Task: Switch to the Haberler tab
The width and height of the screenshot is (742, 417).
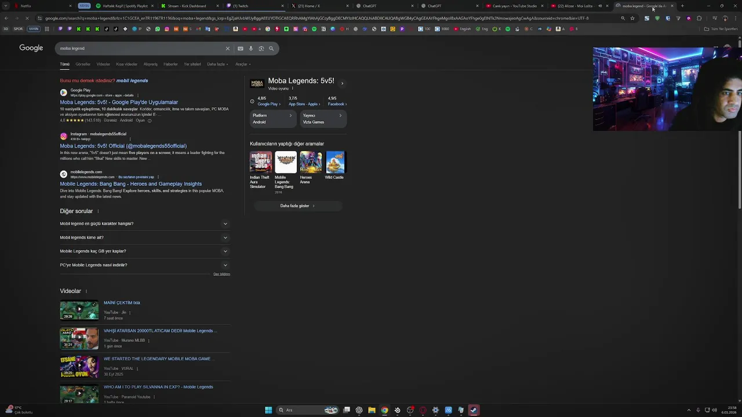Action: click(171, 64)
